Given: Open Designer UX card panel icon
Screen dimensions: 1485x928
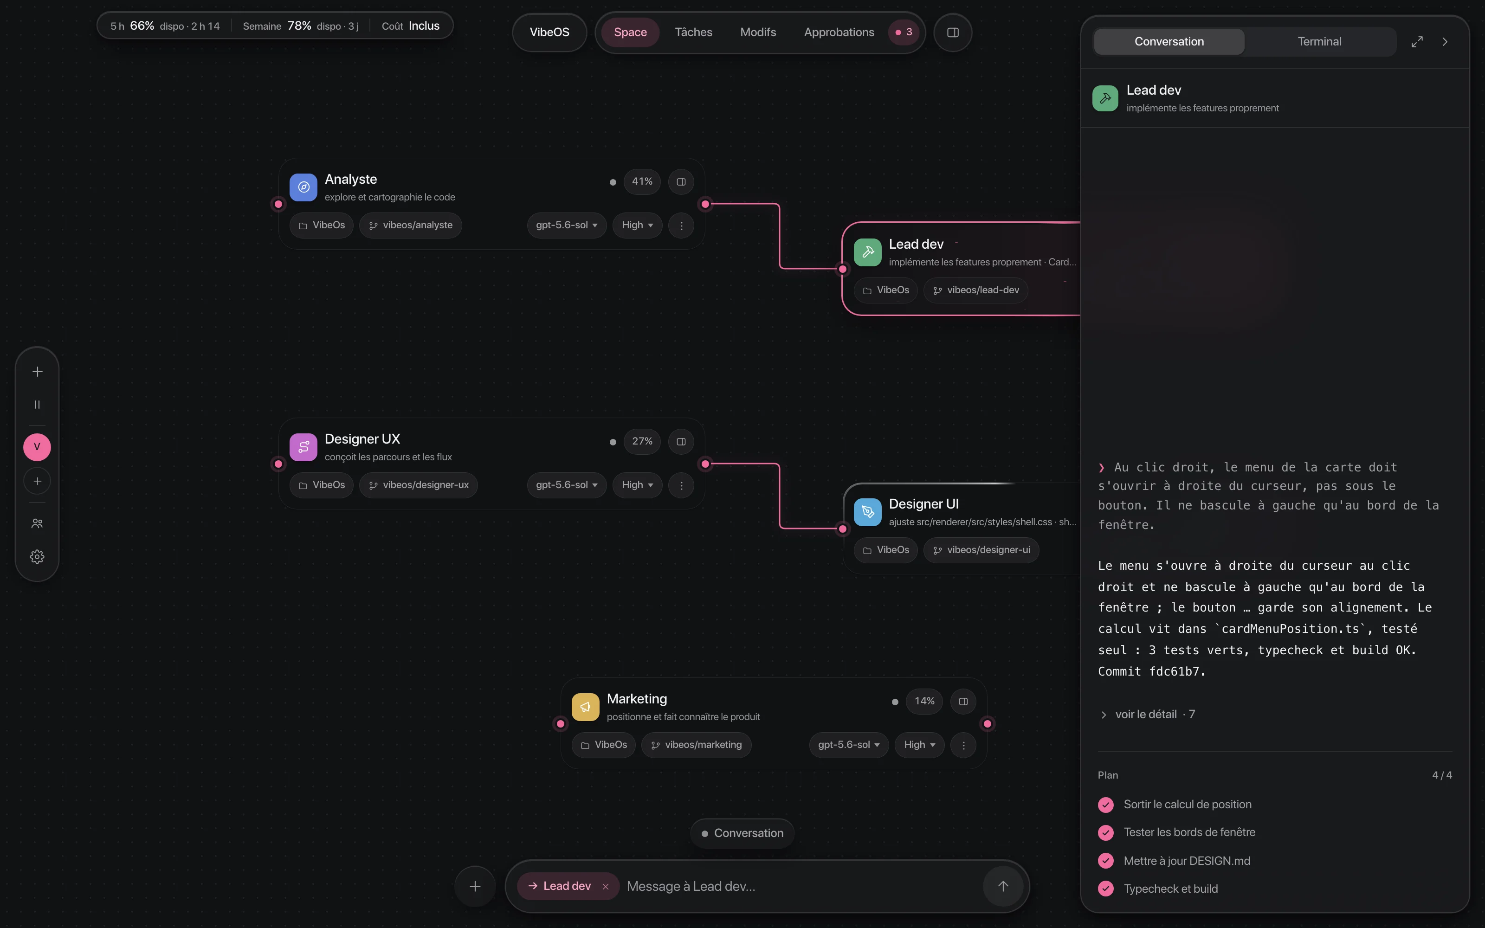Looking at the screenshot, I should point(681,441).
